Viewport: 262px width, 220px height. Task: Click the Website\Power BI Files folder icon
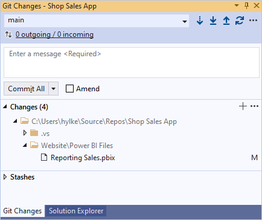click(x=34, y=145)
